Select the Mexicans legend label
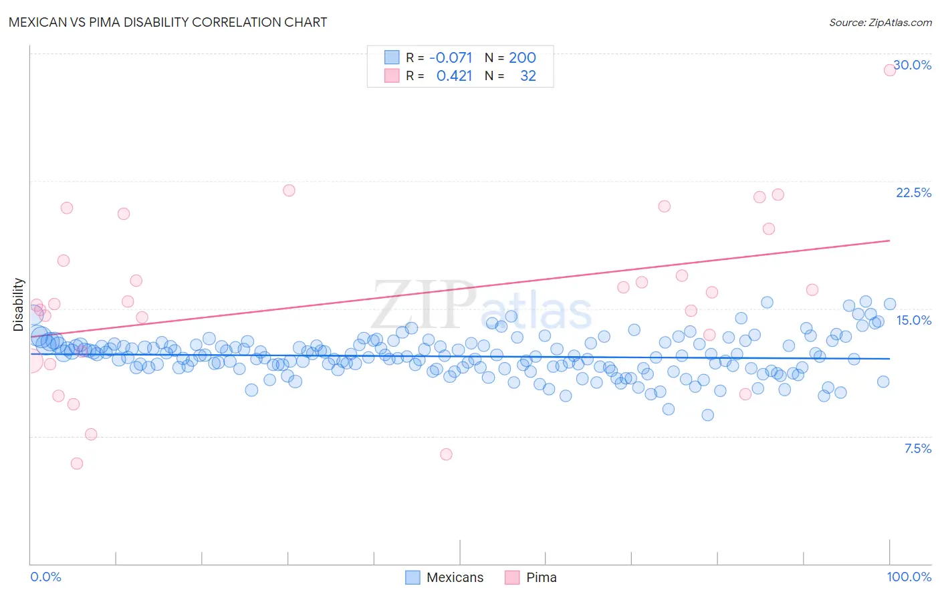This screenshot has height=596, width=940. pyautogui.click(x=455, y=577)
